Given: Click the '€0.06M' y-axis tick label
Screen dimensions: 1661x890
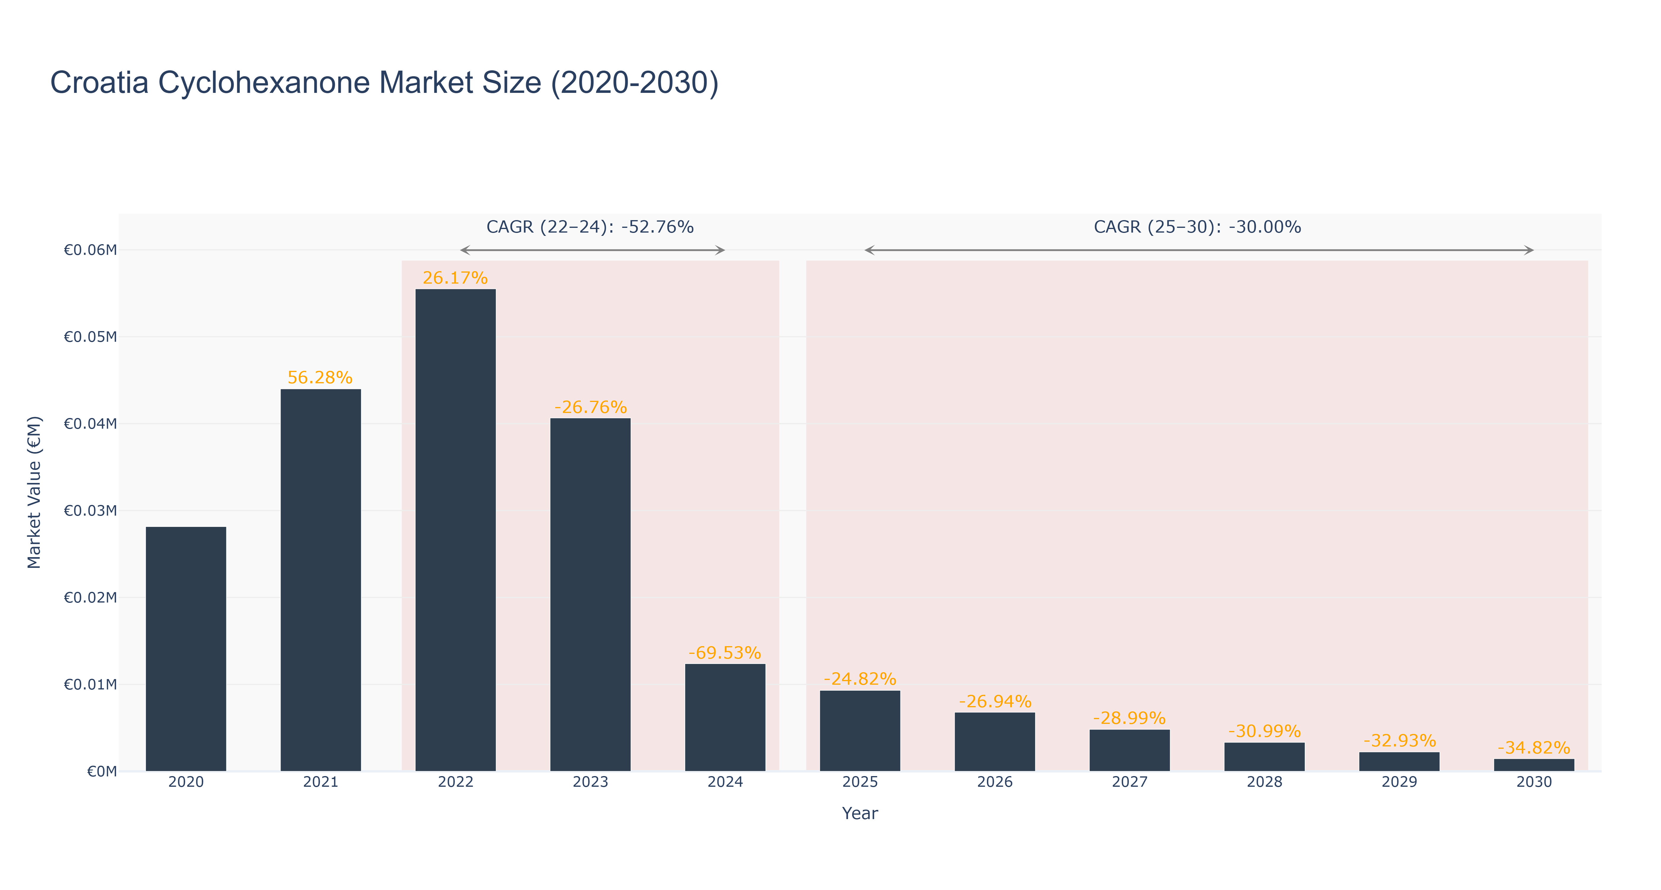Looking at the screenshot, I should pos(90,249).
